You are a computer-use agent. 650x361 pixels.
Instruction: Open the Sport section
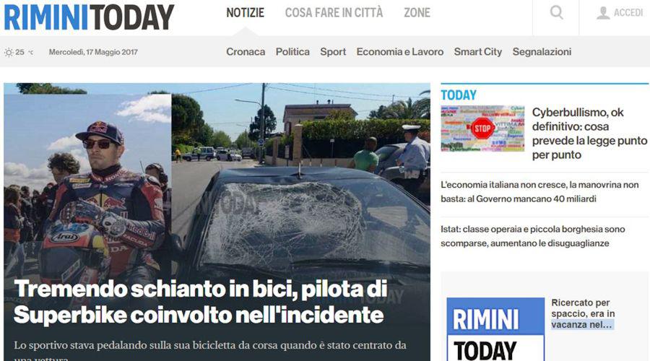[333, 52]
